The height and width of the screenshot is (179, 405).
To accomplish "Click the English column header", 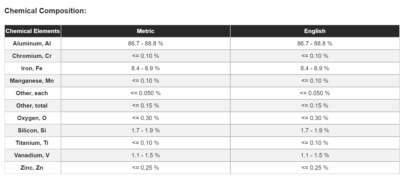I will [315, 31].
